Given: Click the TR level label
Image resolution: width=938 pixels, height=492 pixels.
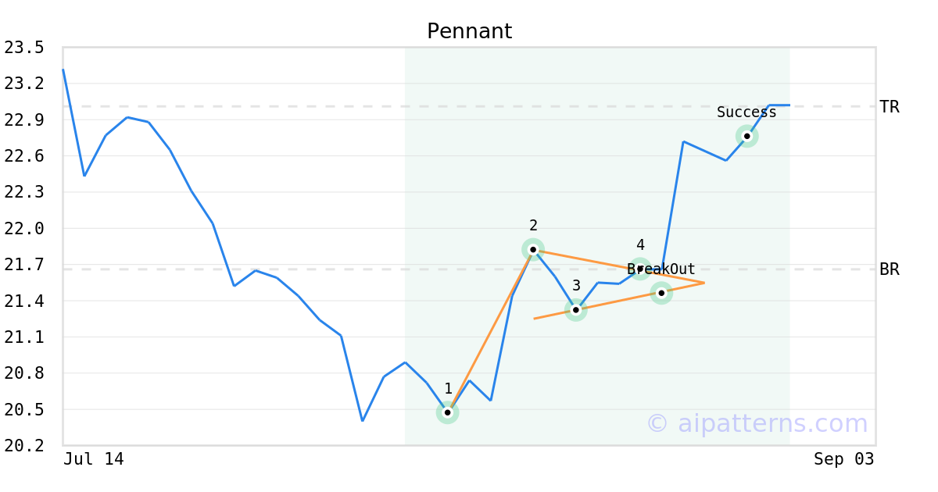Looking at the screenshot, I should click(x=890, y=107).
